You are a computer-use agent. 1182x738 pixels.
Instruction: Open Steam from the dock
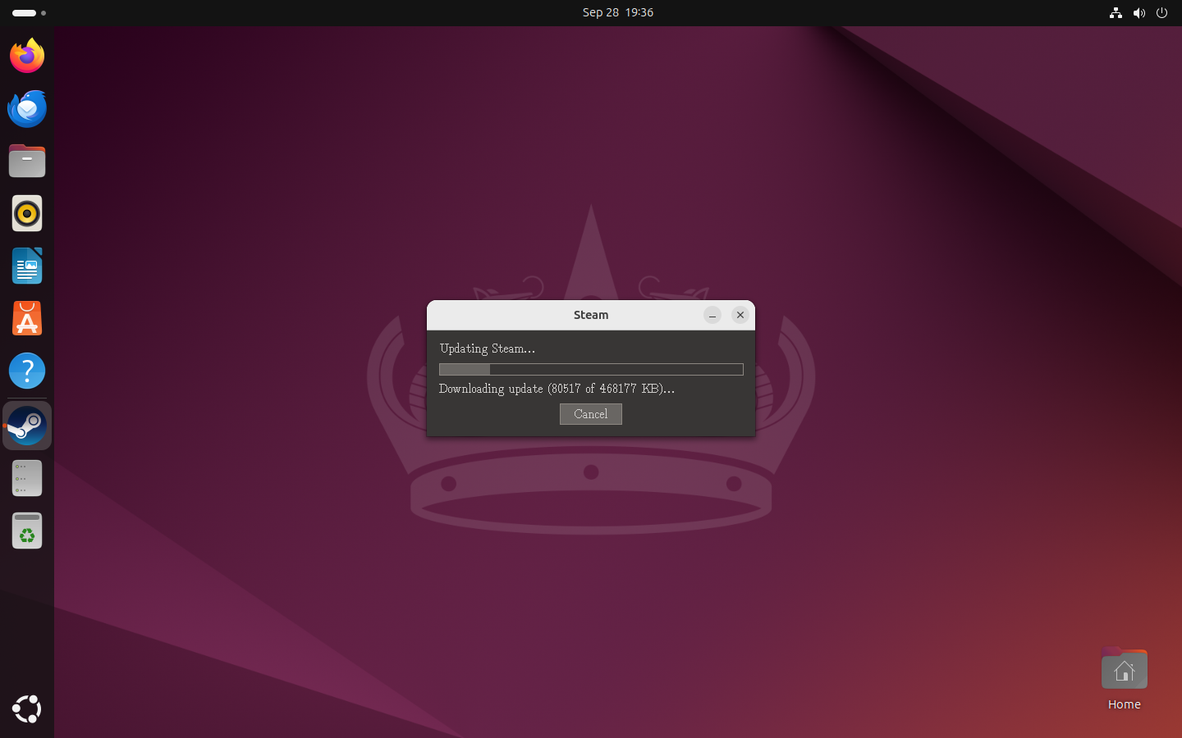[27, 426]
